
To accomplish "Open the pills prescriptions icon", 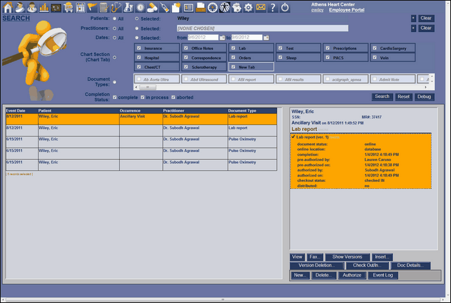I will [x=153, y=7].
